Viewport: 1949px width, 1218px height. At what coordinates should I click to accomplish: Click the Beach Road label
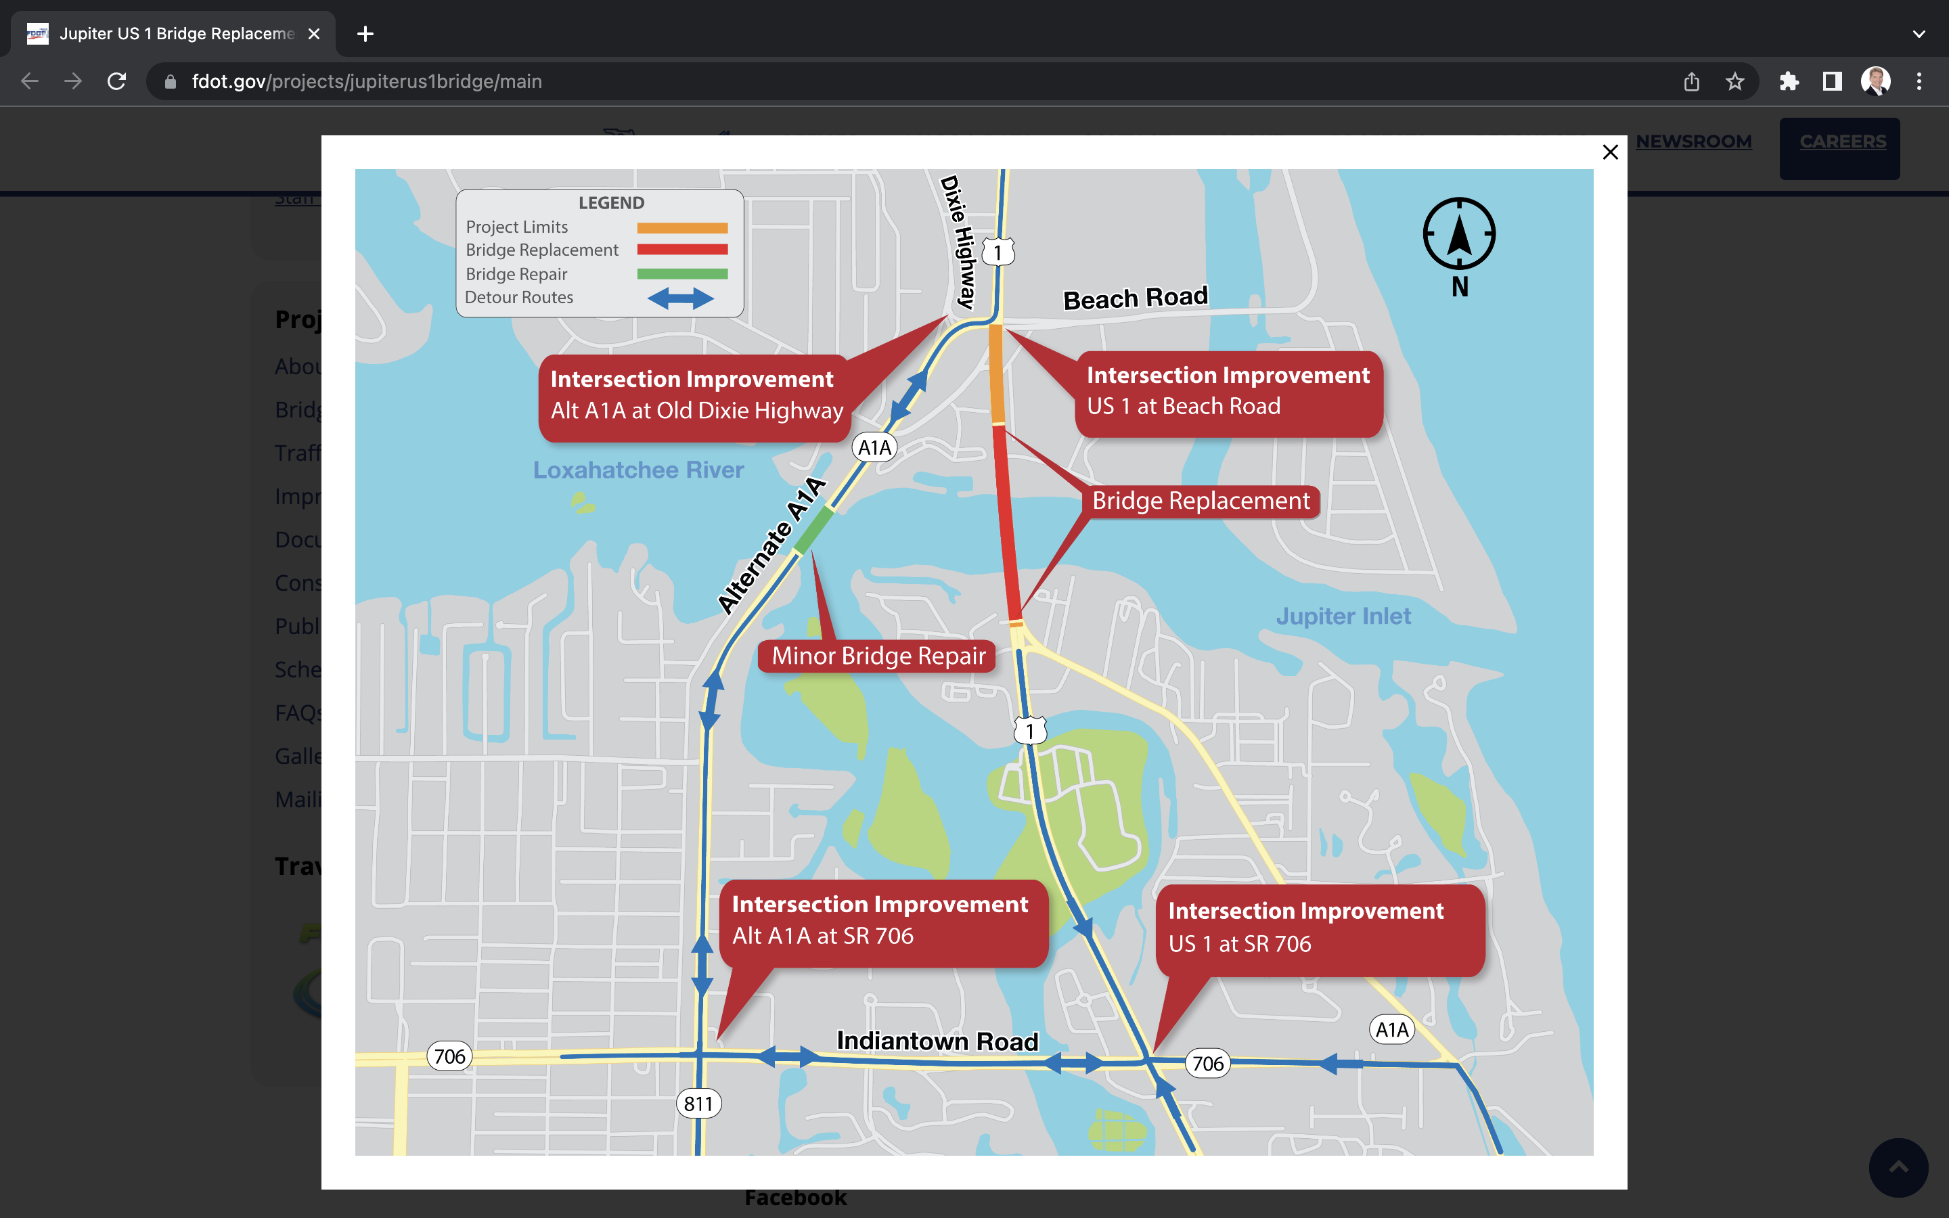[x=1136, y=298]
